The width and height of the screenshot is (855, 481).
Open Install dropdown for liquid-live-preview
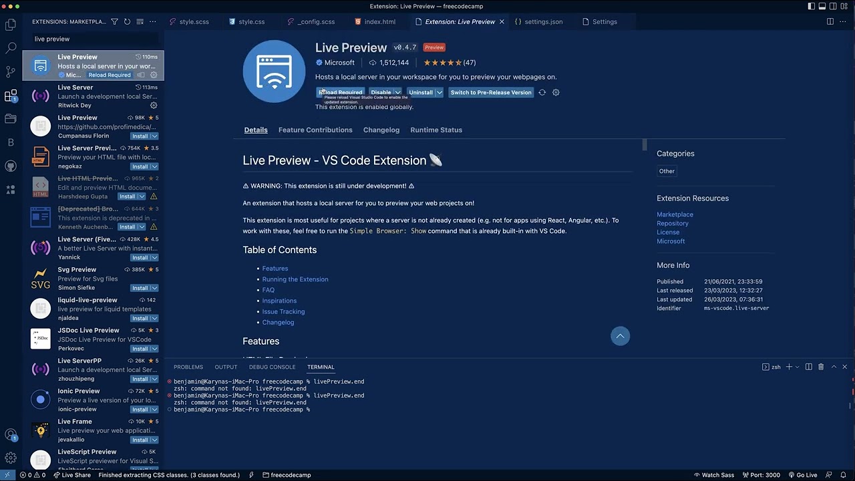tap(154, 318)
